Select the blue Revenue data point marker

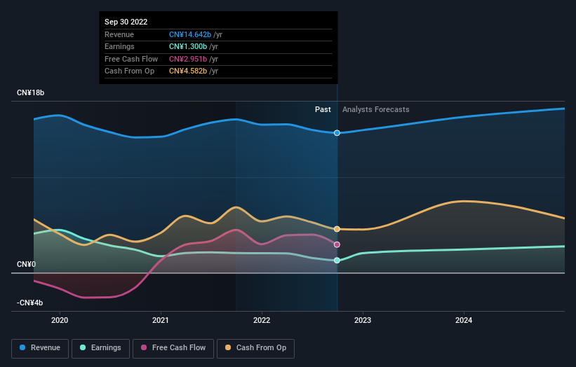click(337, 132)
